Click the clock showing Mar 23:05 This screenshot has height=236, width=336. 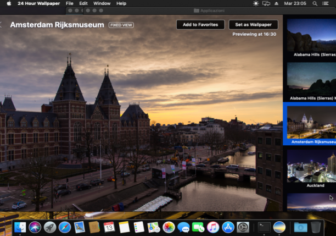pos(295,3)
